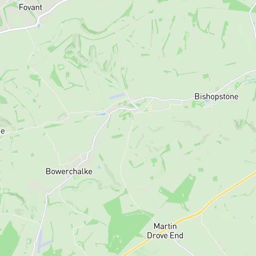Click the curved woodland band east of Fovant
Viewport: 256px width, 256px height.
[x=107, y=25]
